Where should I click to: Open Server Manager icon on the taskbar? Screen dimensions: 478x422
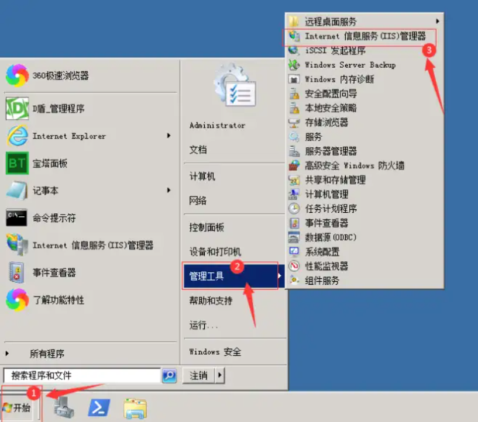pos(64,407)
